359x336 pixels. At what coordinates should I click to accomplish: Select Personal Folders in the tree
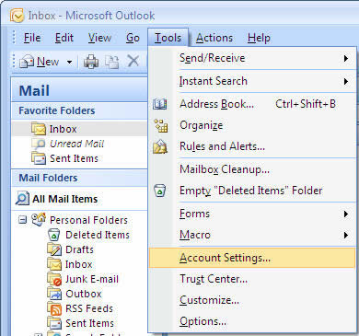[x=88, y=220]
